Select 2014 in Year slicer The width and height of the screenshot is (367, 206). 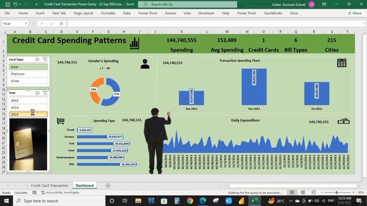pos(28,108)
